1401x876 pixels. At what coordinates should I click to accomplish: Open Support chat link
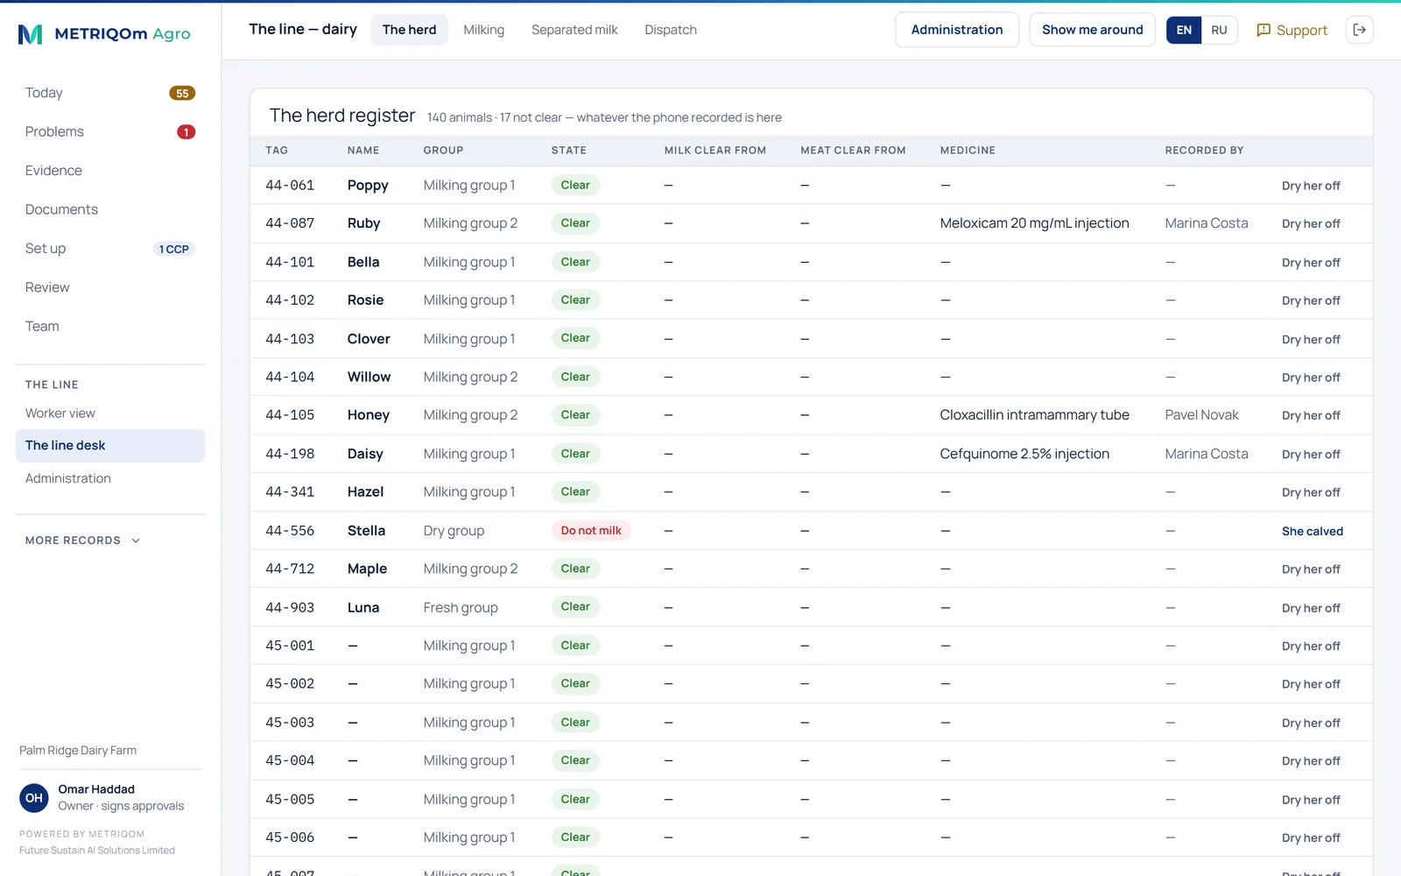[x=1292, y=30]
